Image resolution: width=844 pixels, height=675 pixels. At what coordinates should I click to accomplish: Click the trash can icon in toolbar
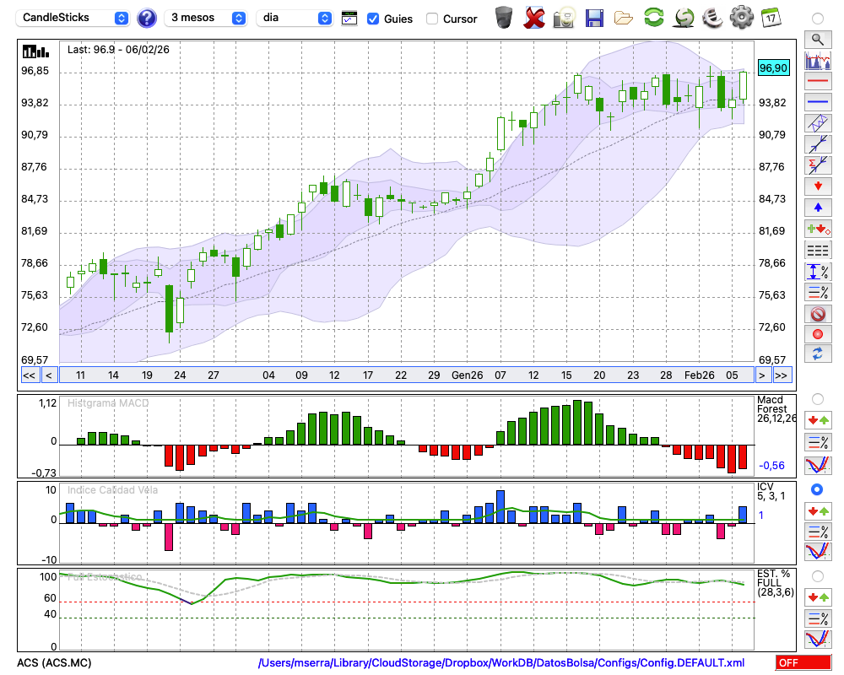(x=504, y=18)
